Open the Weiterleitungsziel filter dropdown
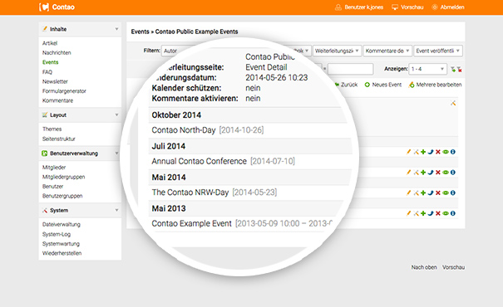Image resolution: width=503 pixels, height=307 pixels. 338,51
